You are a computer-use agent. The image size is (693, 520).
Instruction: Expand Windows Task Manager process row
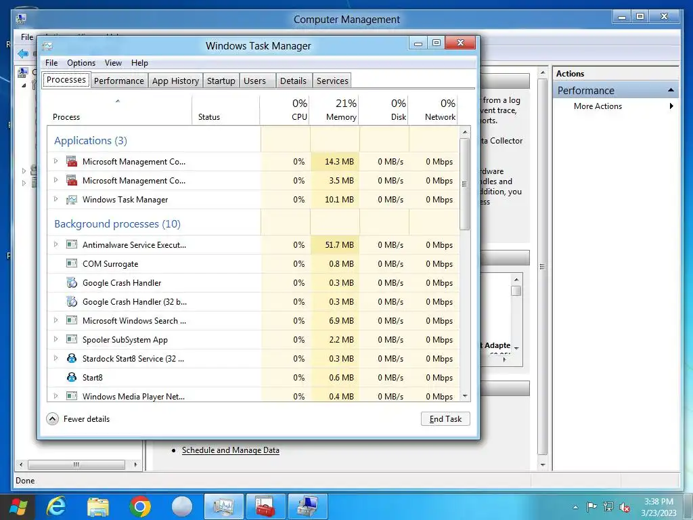tap(55, 199)
